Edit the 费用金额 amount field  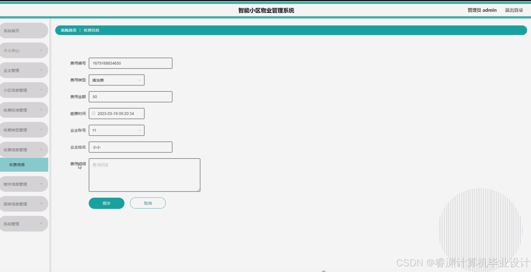pyautogui.click(x=130, y=97)
